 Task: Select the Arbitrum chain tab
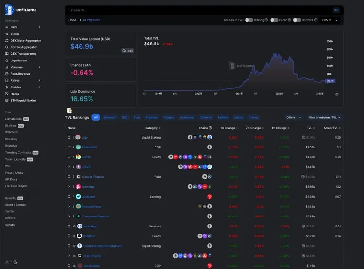[152, 117]
